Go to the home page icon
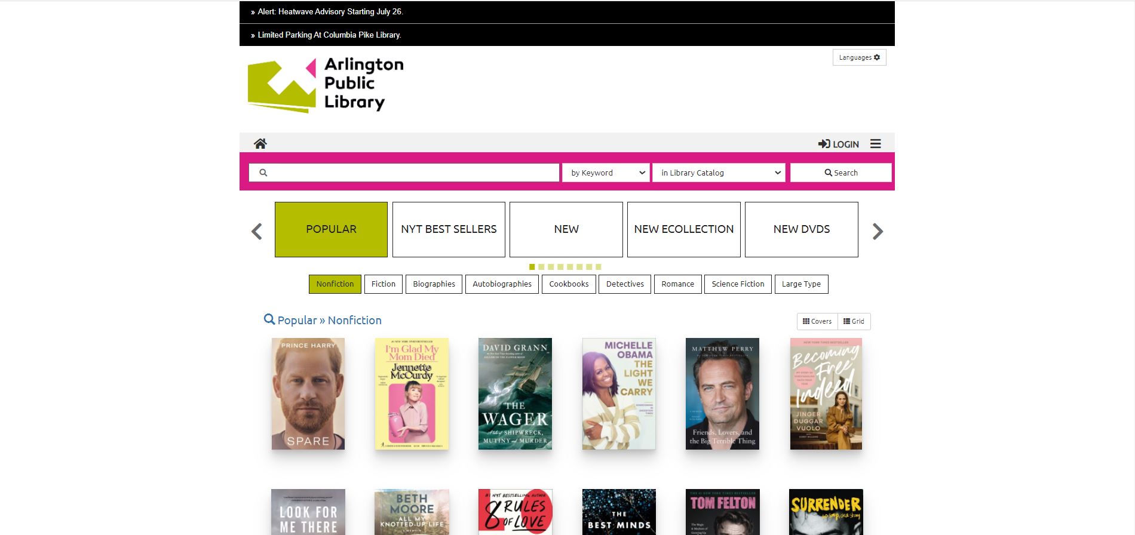This screenshot has width=1135, height=535. pyautogui.click(x=260, y=143)
